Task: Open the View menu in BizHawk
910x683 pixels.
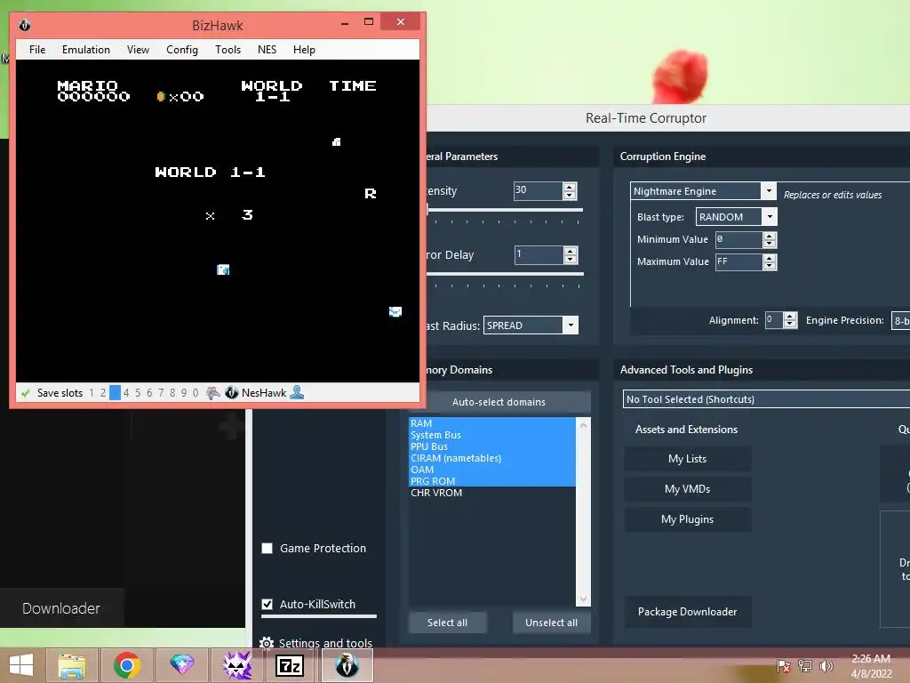Action: (x=138, y=50)
